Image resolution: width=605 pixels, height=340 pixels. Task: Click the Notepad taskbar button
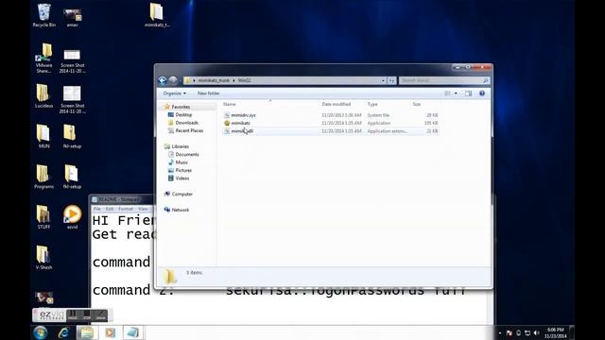point(133,332)
